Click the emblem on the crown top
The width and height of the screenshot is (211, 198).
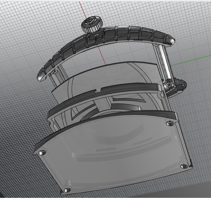click(91, 20)
